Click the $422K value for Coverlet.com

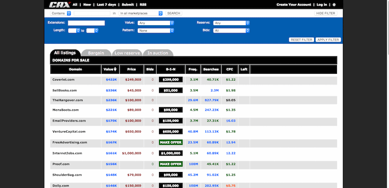[x=111, y=80]
